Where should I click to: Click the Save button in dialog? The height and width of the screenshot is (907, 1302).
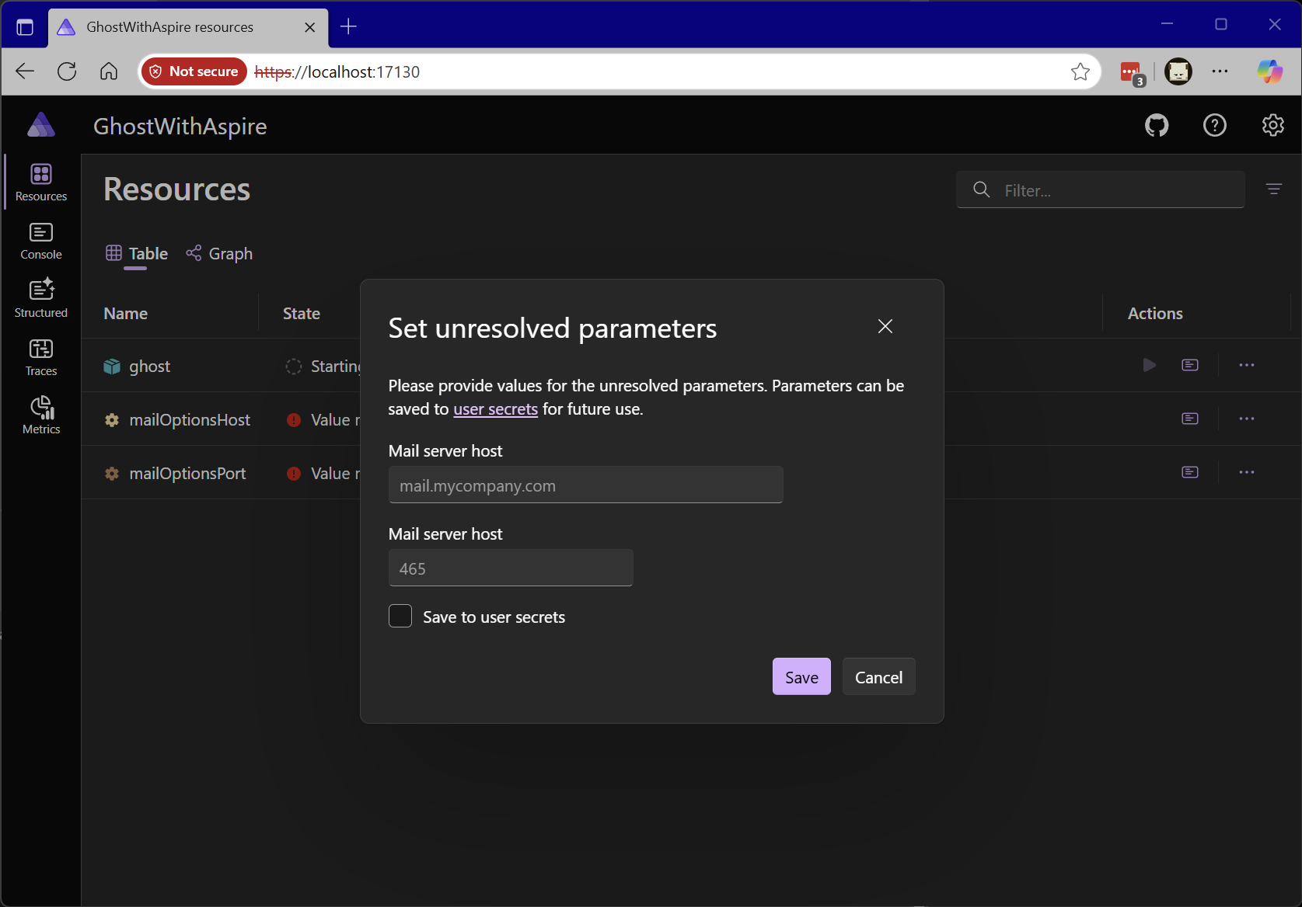tap(801, 677)
